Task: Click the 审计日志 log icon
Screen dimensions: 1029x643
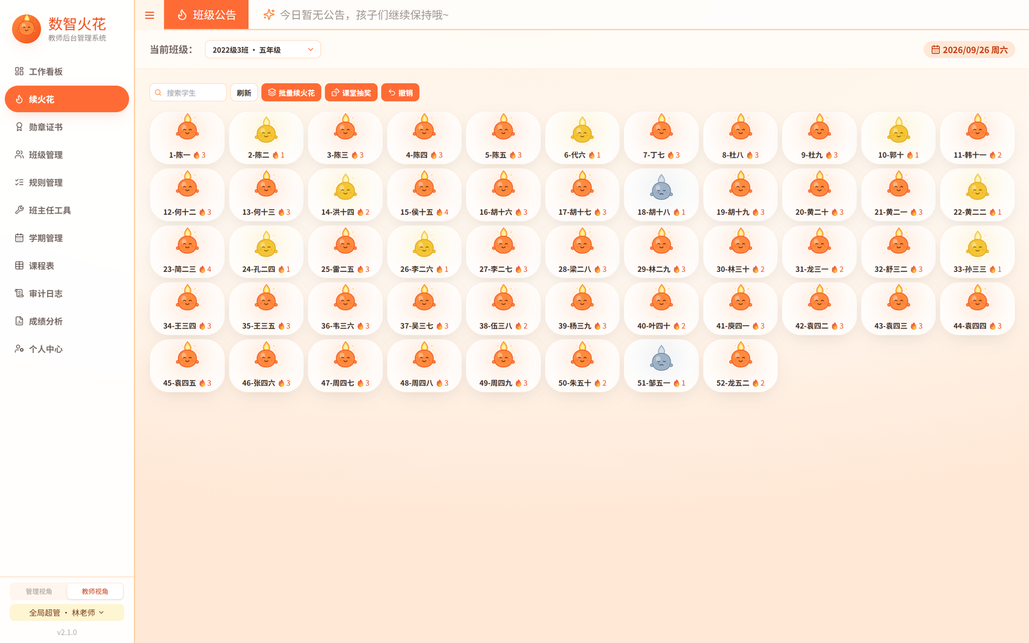Action: pyautogui.click(x=19, y=293)
